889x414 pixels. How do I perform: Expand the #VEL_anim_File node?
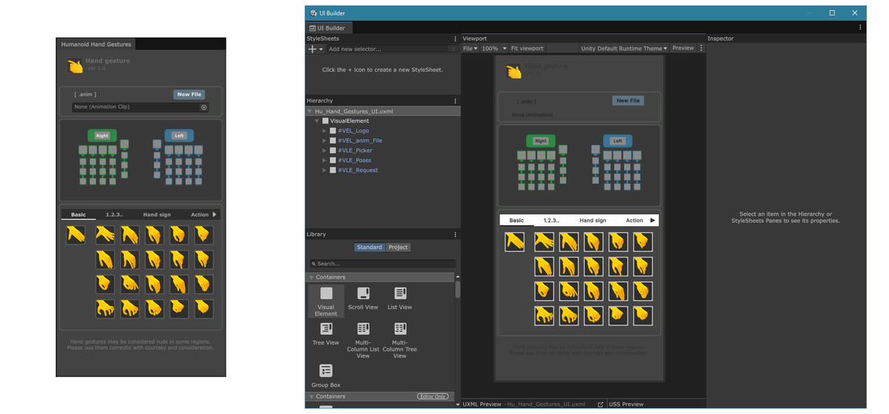click(x=324, y=140)
